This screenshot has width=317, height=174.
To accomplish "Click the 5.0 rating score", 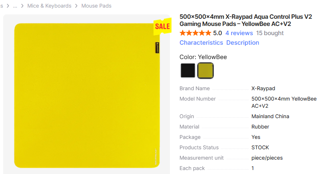I will 217,33.
